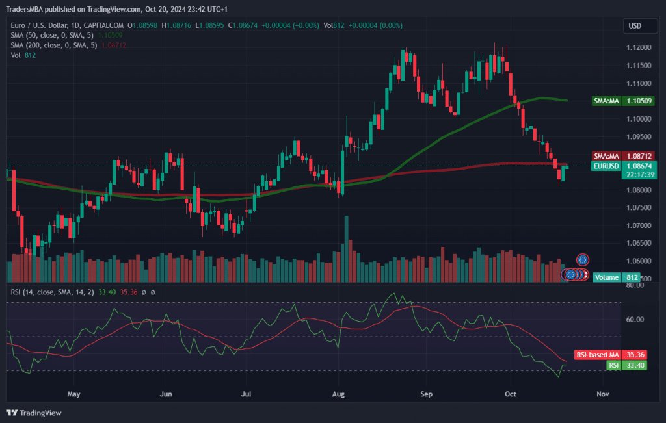Click the upper EU flag economic event icon
The height and width of the screenshot is (423, 666).
point(583,260)
